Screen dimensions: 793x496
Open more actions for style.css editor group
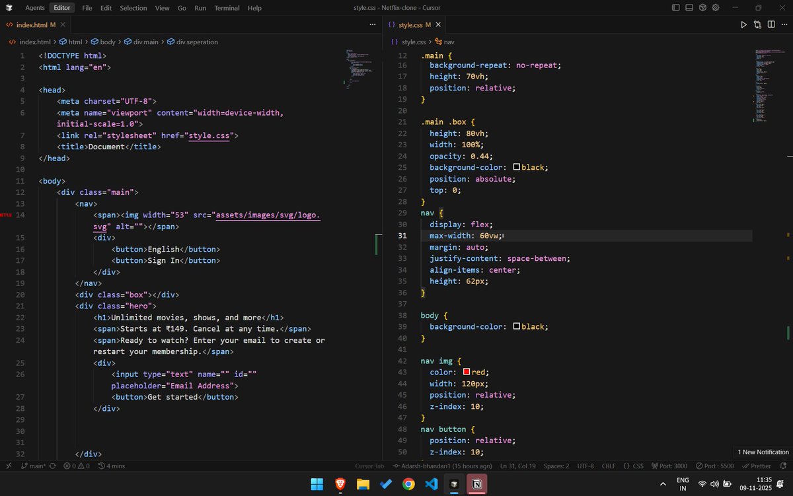click(x=784, y=24)
